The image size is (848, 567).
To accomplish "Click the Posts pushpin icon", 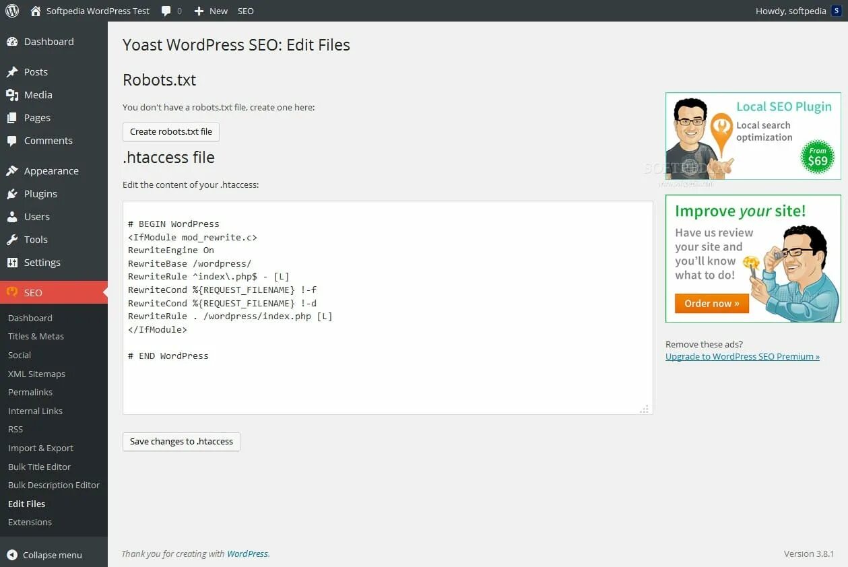I will click(x=12, y=72).
